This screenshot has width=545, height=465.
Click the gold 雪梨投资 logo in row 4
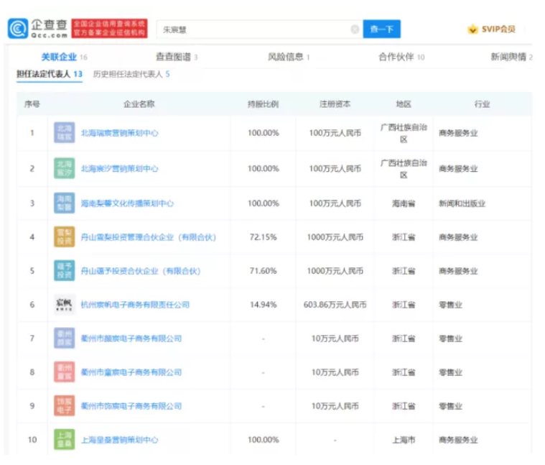(64, 237)
